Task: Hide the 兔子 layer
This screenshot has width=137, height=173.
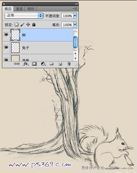Action: pyautogui.click(x=6, y=47)
